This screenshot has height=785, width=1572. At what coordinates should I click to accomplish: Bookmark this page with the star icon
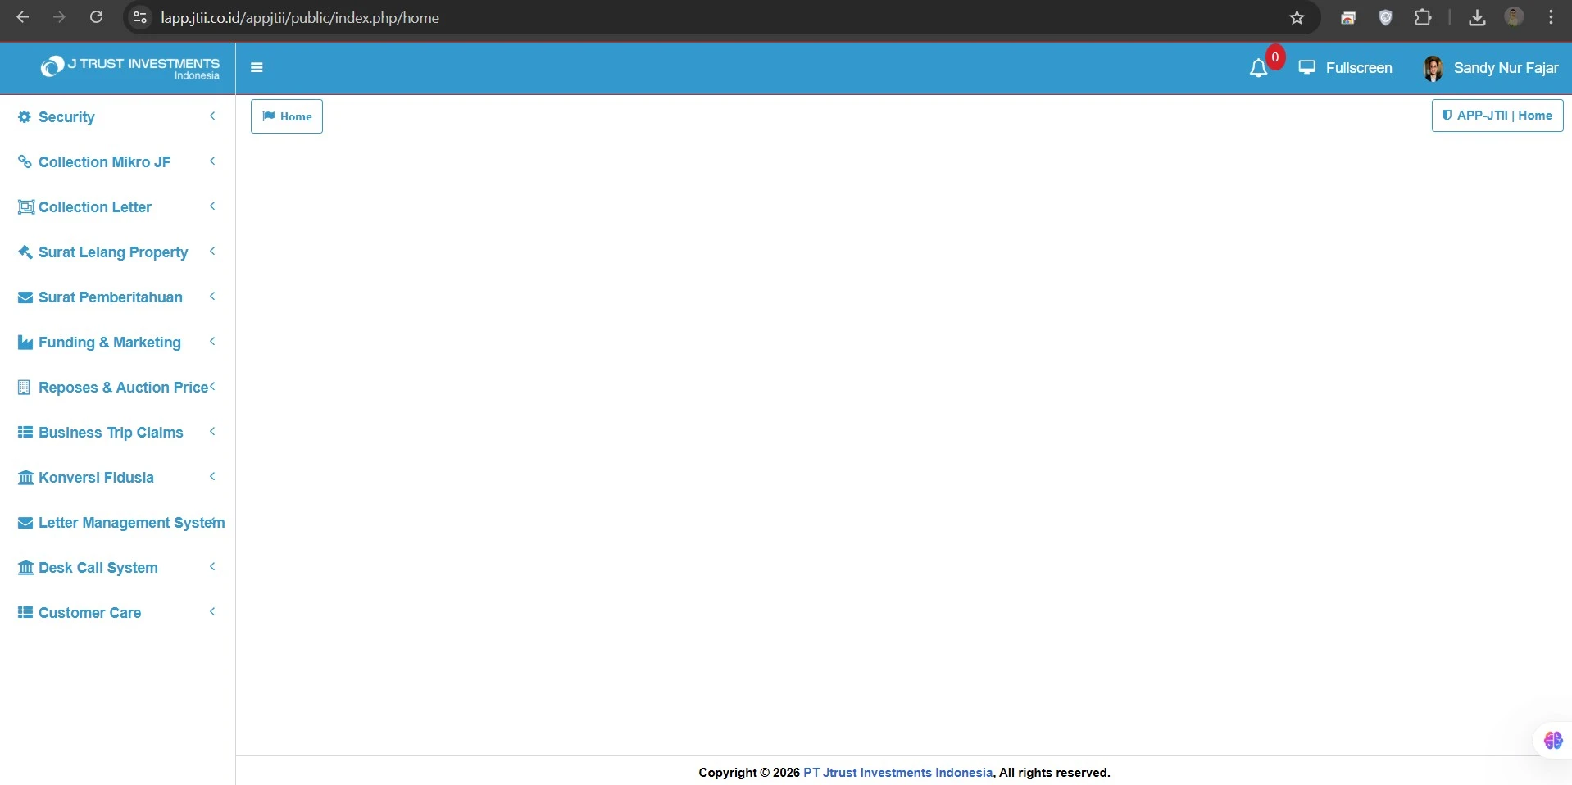pos(1297,18)
